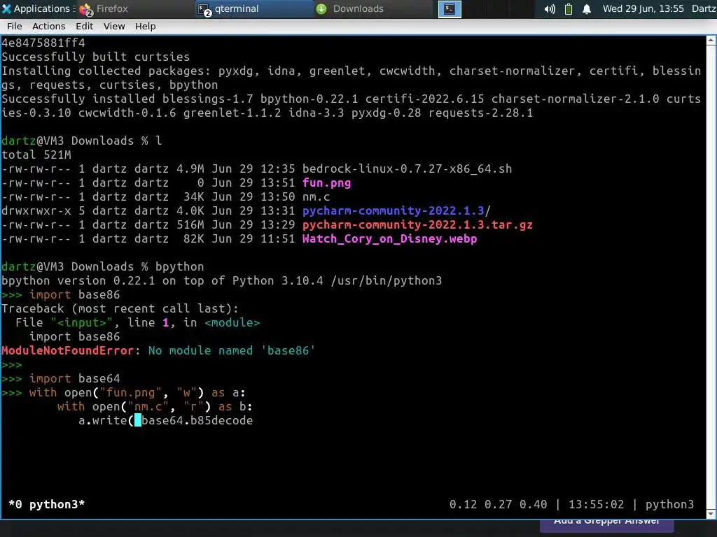Click the 'total 521M' line

click(36, 155)
